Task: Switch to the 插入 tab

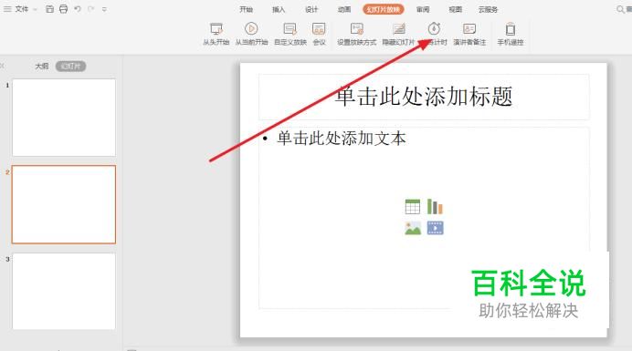Action: pos(279,9)
